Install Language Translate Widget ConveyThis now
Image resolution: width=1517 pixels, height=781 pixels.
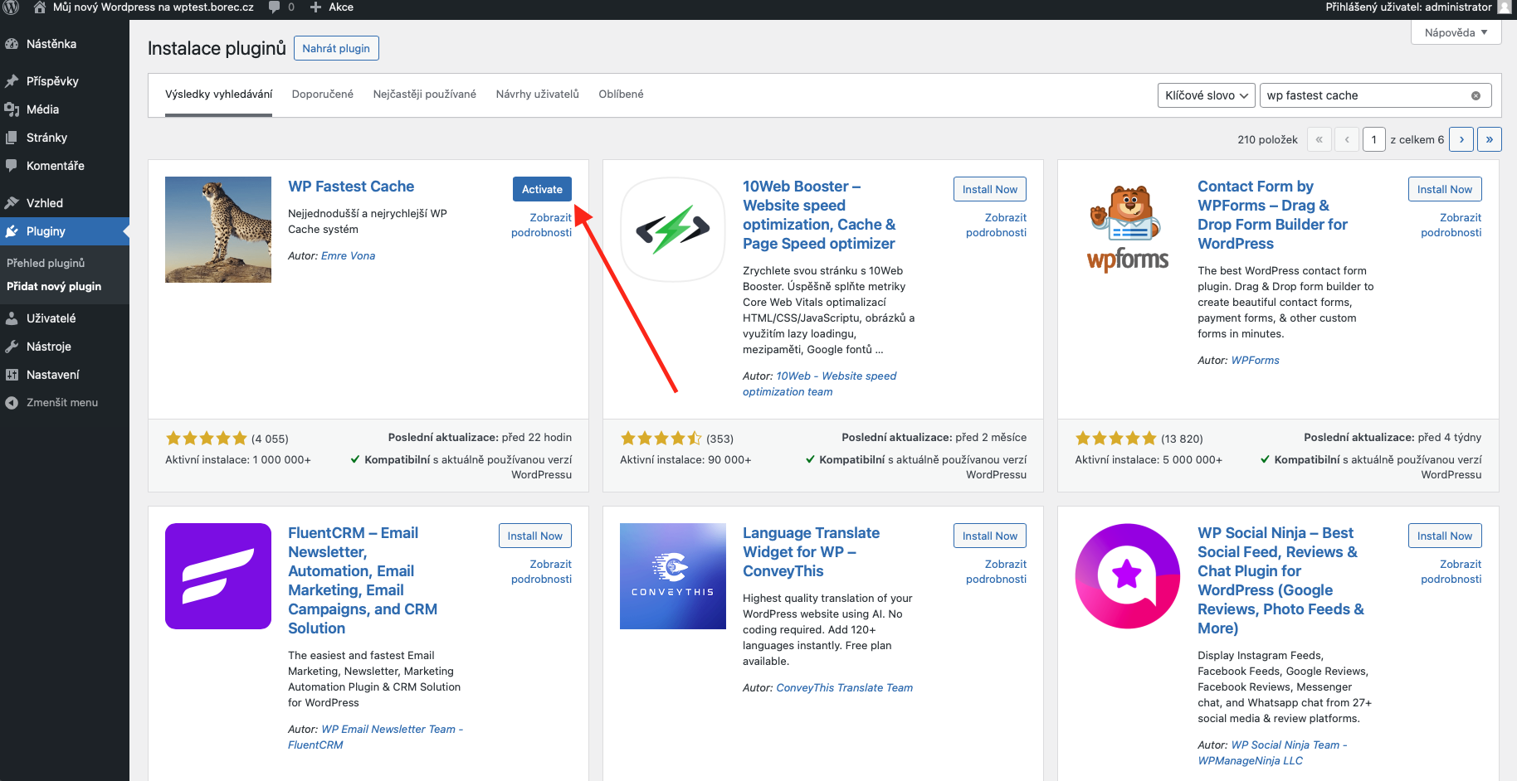pos(990,536)
